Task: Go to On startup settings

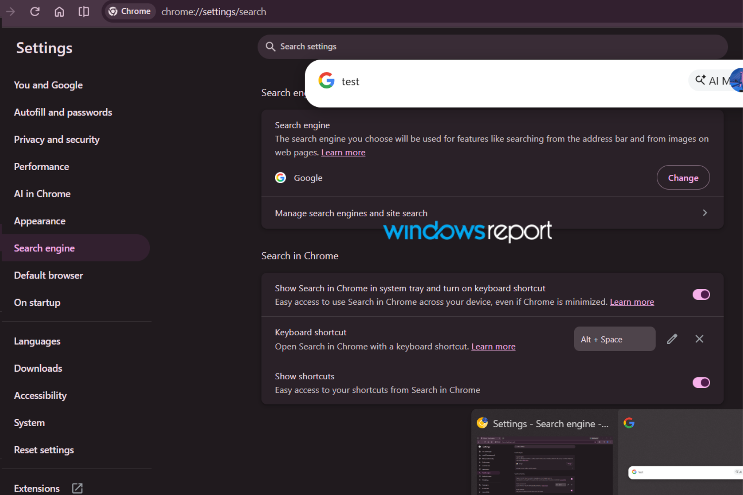Action: click(37, 303)
